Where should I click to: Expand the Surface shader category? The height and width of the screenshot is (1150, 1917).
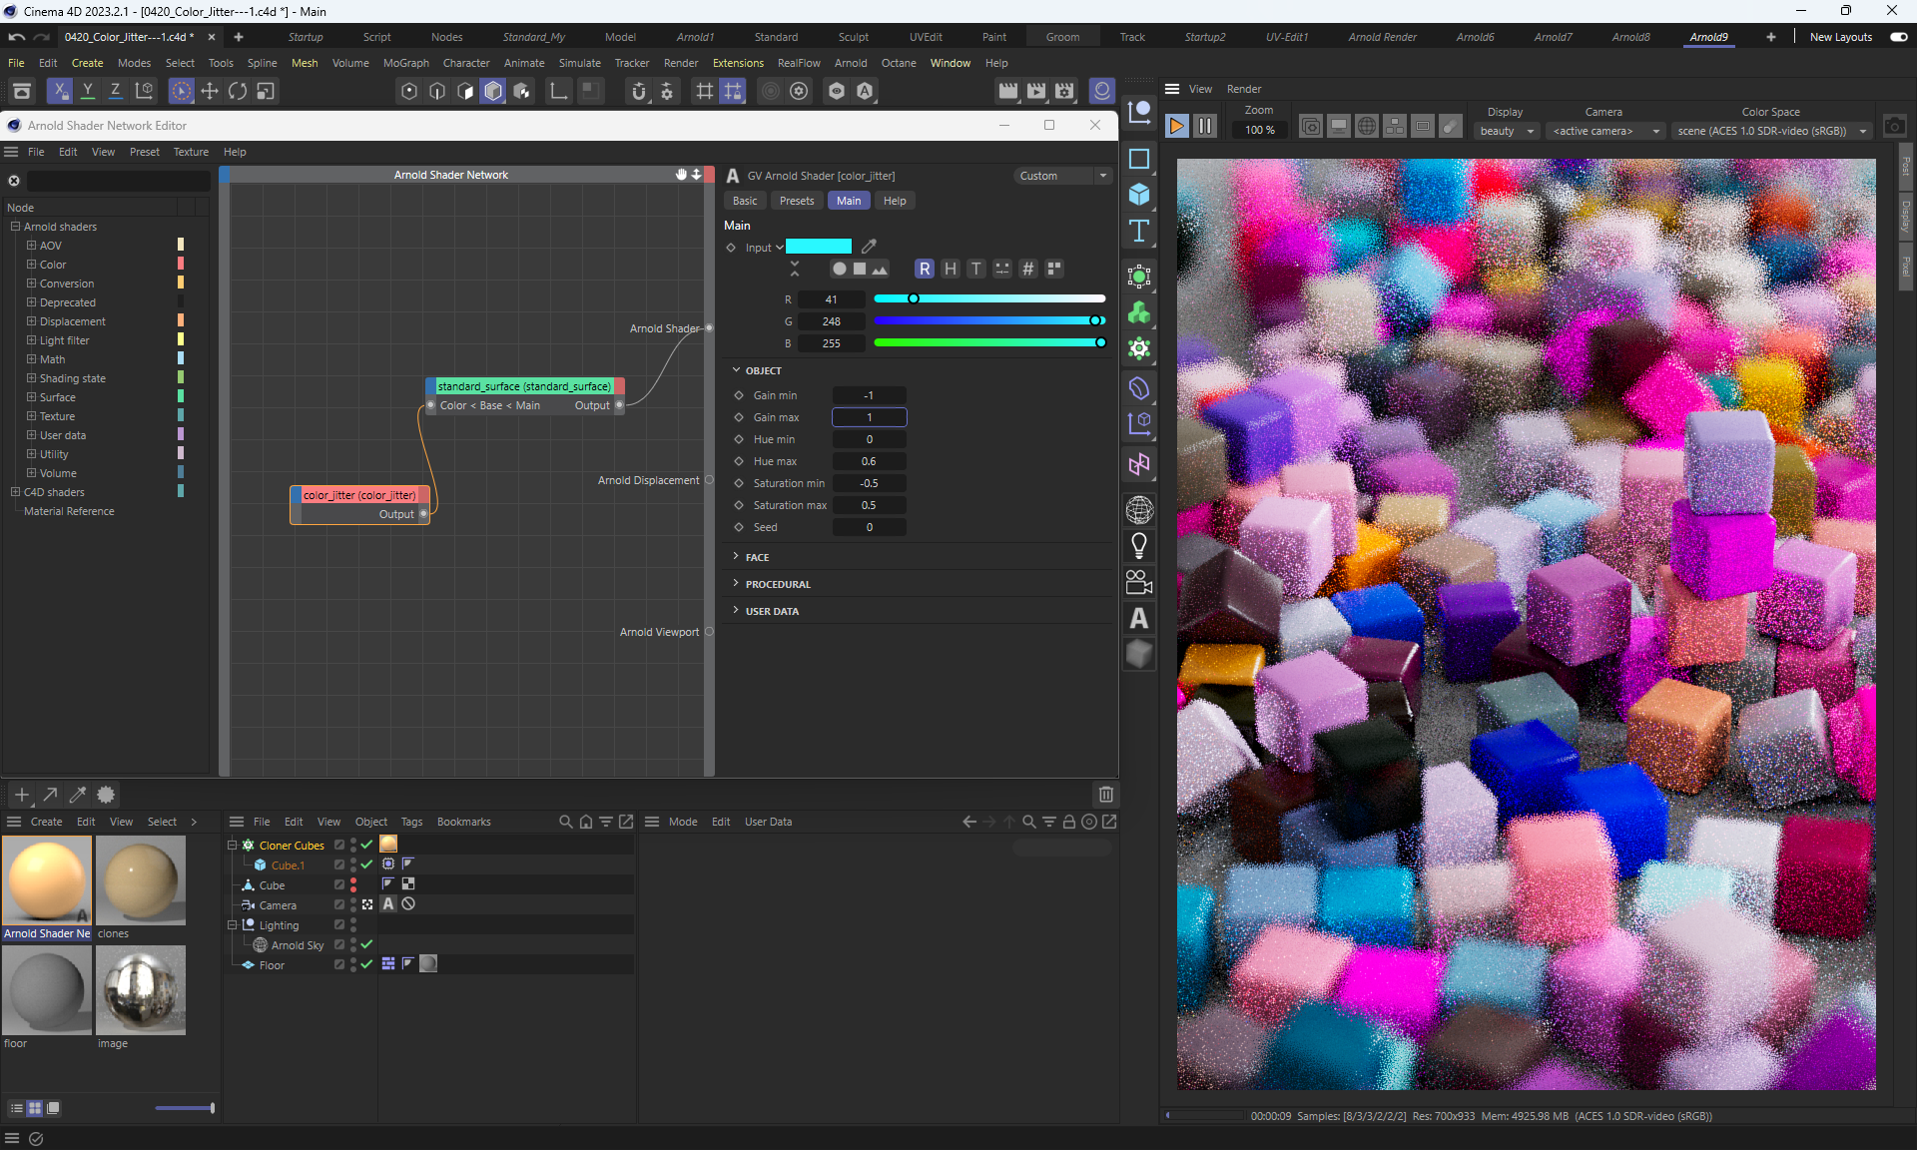pyautogui.click(x=31, y=397)
